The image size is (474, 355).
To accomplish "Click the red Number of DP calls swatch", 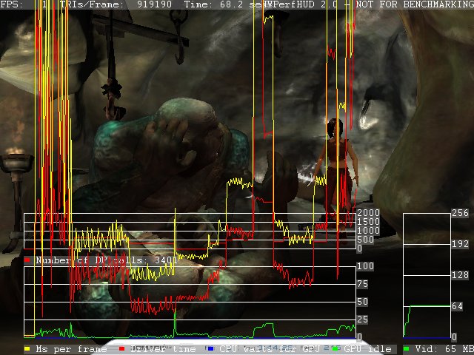I will pyautogui.click(x=27, y=260).
